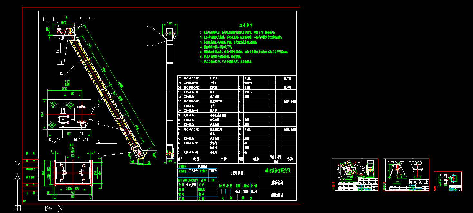The image size is (473, 213).
Task: Click the 代号 column header in parts list
Action: click(x=196, y=159)
